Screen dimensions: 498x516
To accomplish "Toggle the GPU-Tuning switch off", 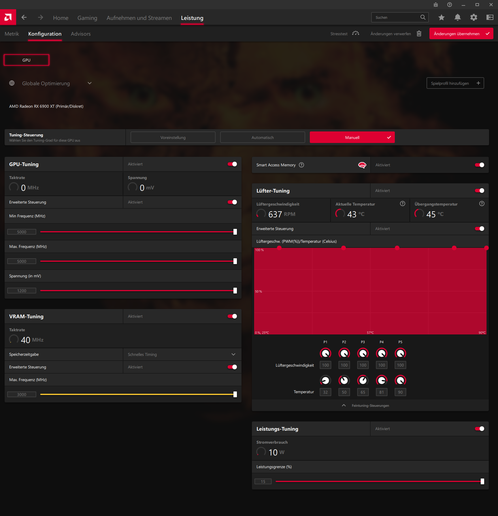I will (232, 164).
